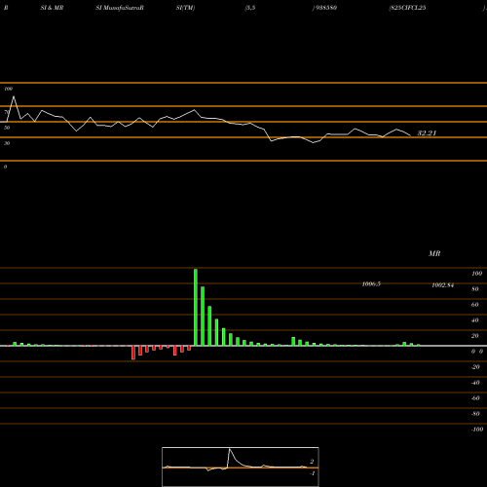
Task: Click the -20 label on MR axis
Action: 475,367
